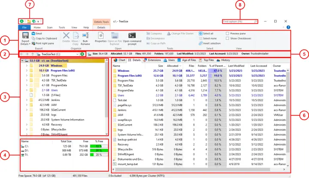Open the TreeSizeTest (C:) path dropdown

(x=76, y=54)
